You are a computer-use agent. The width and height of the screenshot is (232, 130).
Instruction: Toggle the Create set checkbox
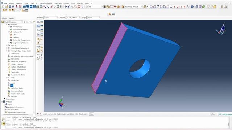tap(77, 114)
